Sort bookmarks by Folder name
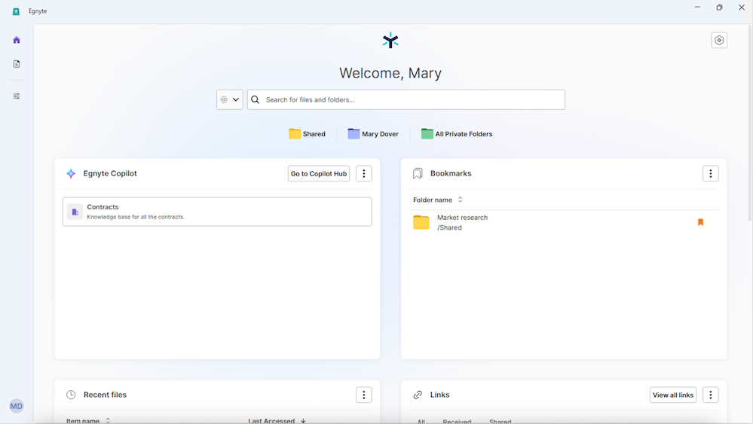Image resolution: width=753 pixels, height=424 pixels. click(x=437, y=200)
